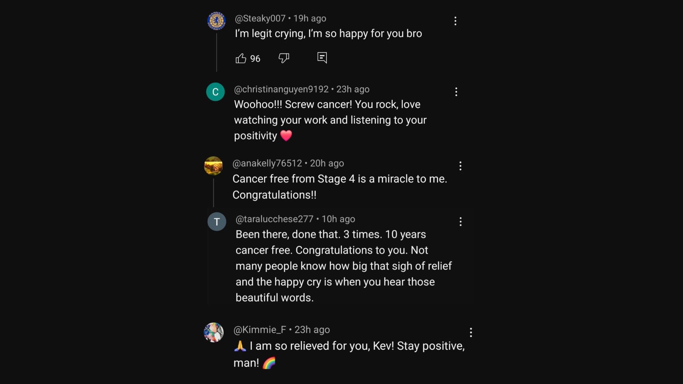Viewport: 683px width, 384px height.
Task: Click the 96 likes count
Action: coord(255,59)
